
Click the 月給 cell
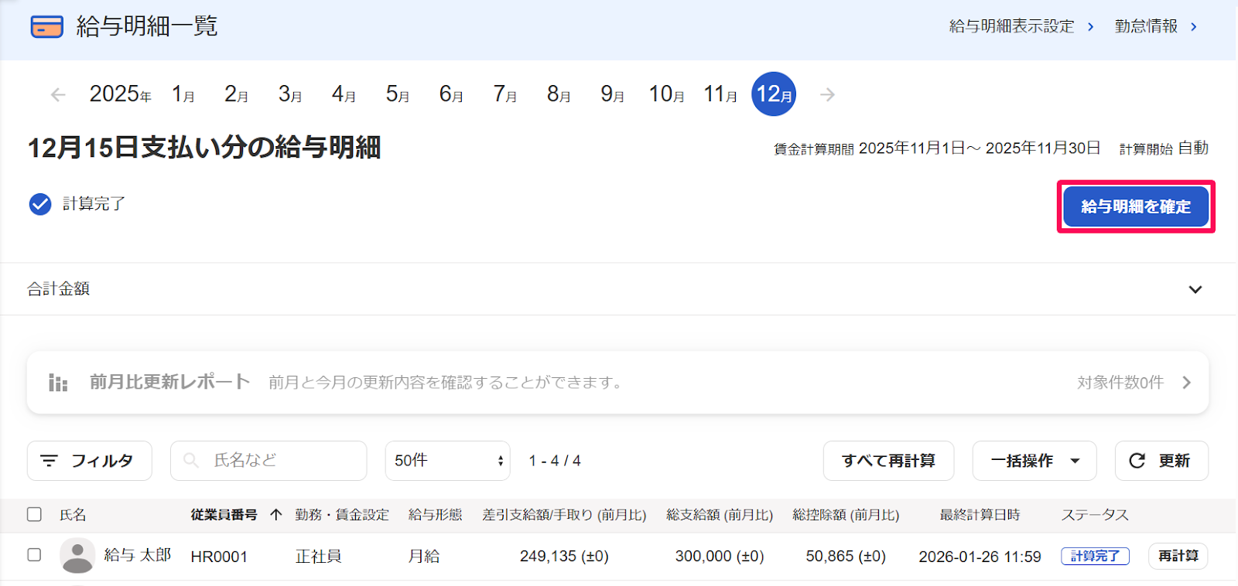[424, 557]
